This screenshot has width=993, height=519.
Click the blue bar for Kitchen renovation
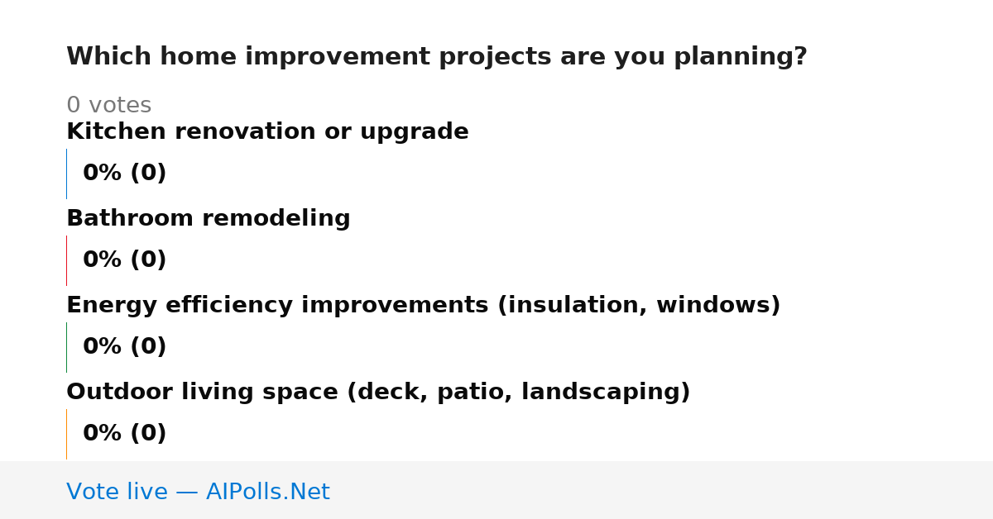[x=66, y=174]
